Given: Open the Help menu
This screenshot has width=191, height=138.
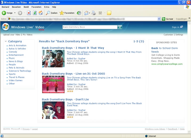Looking at the screenshot, I should (x=54, y=7).
